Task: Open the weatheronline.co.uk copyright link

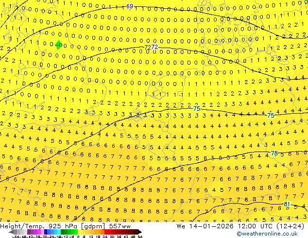Action: click(x=267, y=234)
